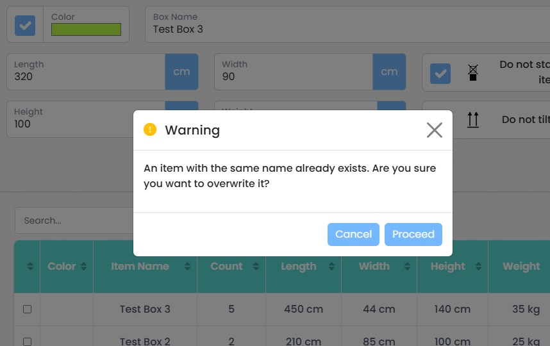Screen dimensions: 550x346
Task: Close the Warning dialog with X
Action: pyautogui.click(x=434, y=130)
